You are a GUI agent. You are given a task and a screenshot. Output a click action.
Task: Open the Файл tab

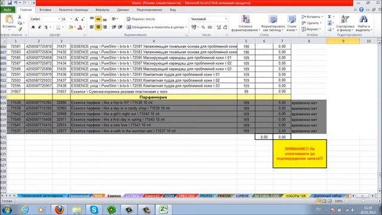pyautogui.click(x=8, y=10)
